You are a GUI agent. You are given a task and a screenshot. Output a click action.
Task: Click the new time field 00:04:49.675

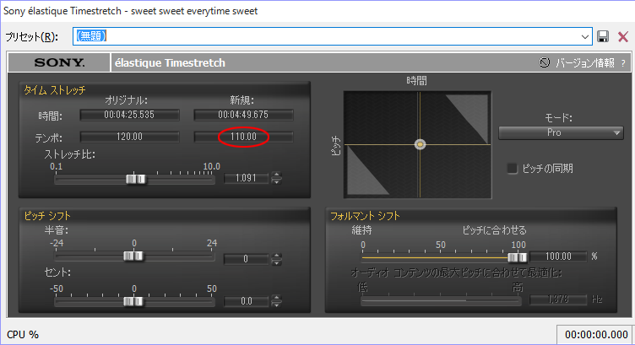(x=243, y=115)
